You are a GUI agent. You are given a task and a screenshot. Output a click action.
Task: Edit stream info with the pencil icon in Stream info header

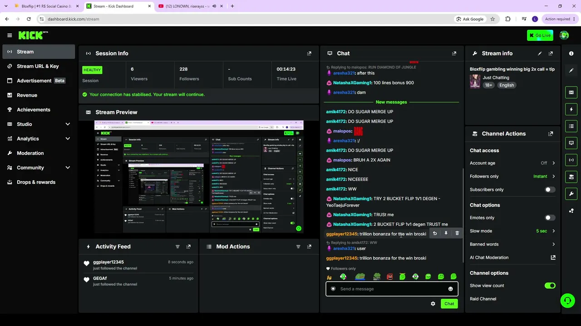pyautogui.click(x=540, y=53)
